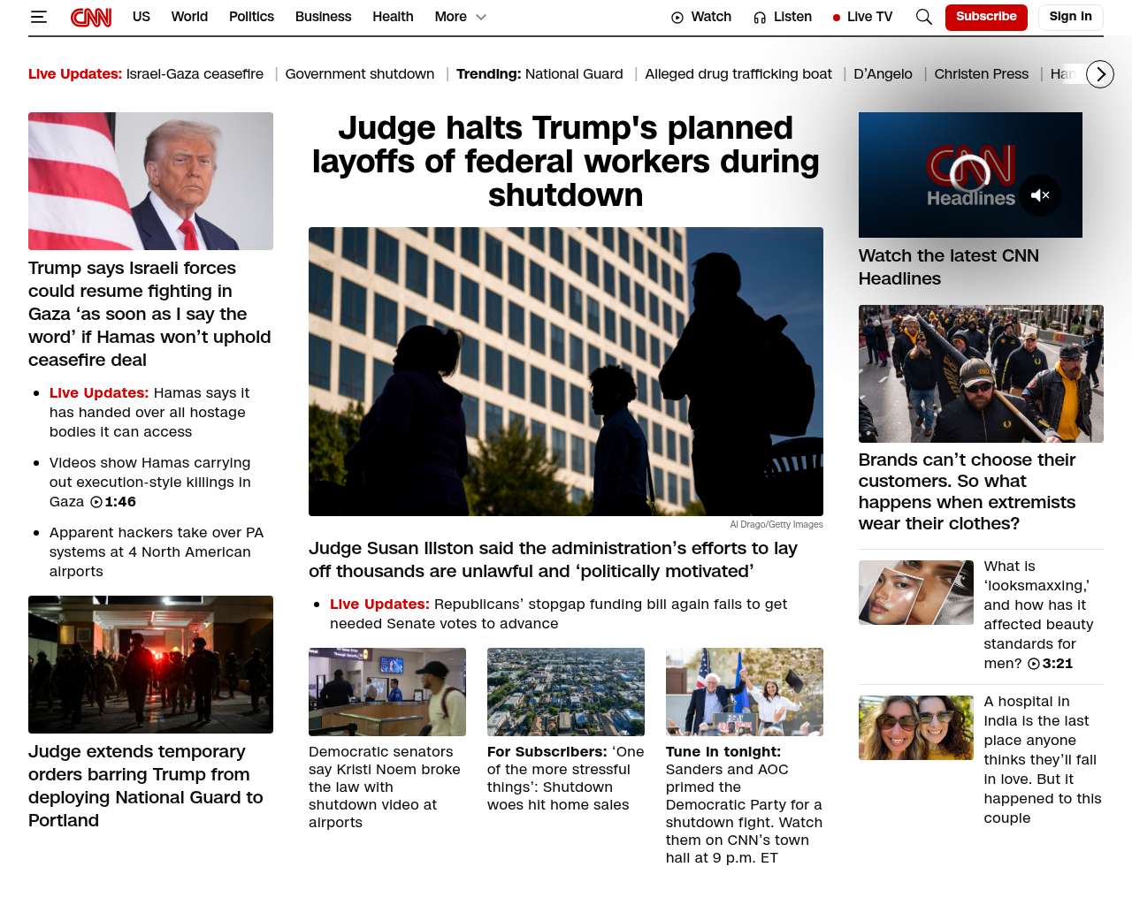Image resolution: width=1132 pixels, height=905 pixels.
Task: Open the aerial homes photo story
Action: [565, 692]
